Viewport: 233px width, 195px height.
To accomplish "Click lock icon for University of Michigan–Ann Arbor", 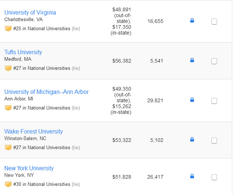I will pyautogui.click(x=192, y=100).
